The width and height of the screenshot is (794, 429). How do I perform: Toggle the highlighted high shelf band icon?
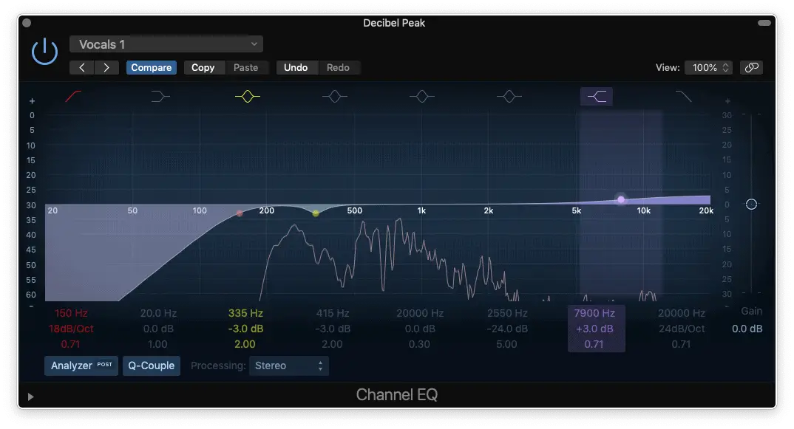tap(597, 96)
